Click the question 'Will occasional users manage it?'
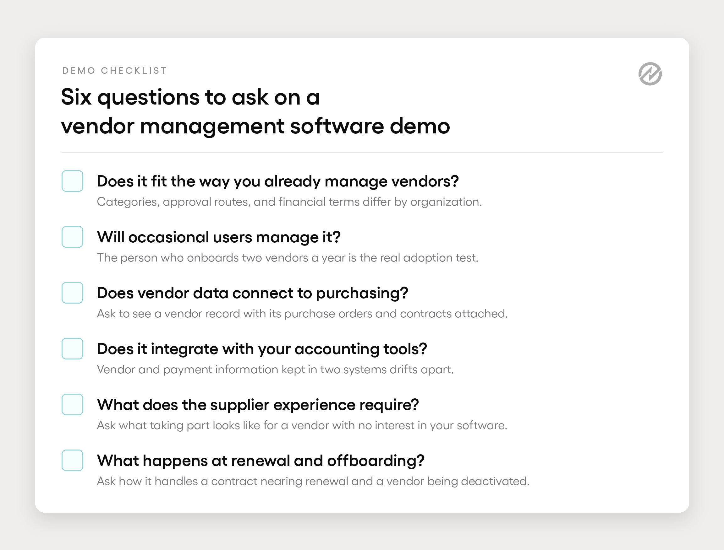 point(219,237)
